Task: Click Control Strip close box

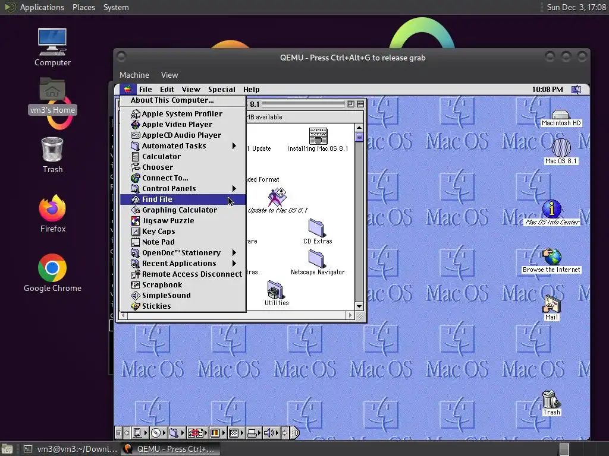Action: point(118,433)
